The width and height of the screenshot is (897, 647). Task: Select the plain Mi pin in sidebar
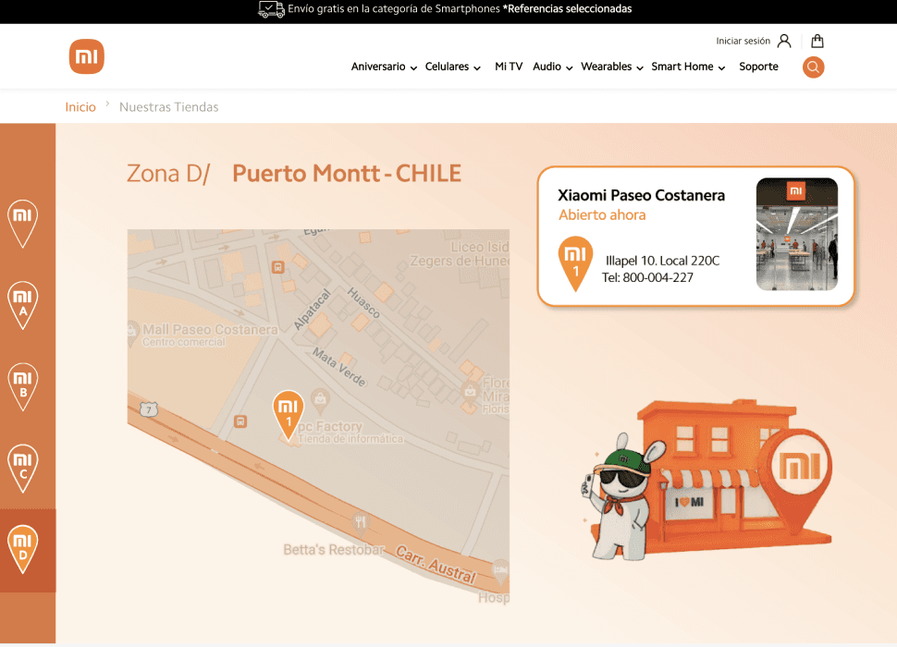click(x=22, y=223)
